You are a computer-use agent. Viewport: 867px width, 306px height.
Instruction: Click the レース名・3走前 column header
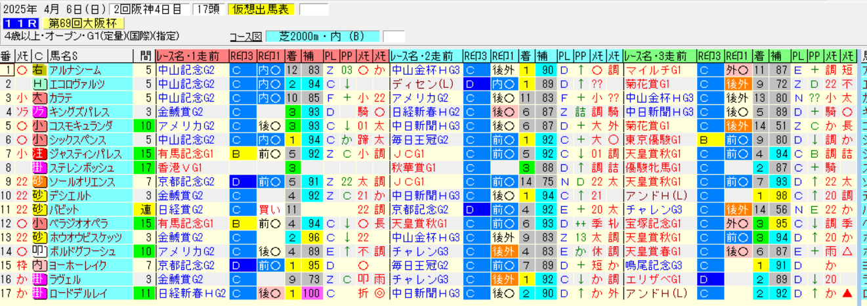point(660,56)
